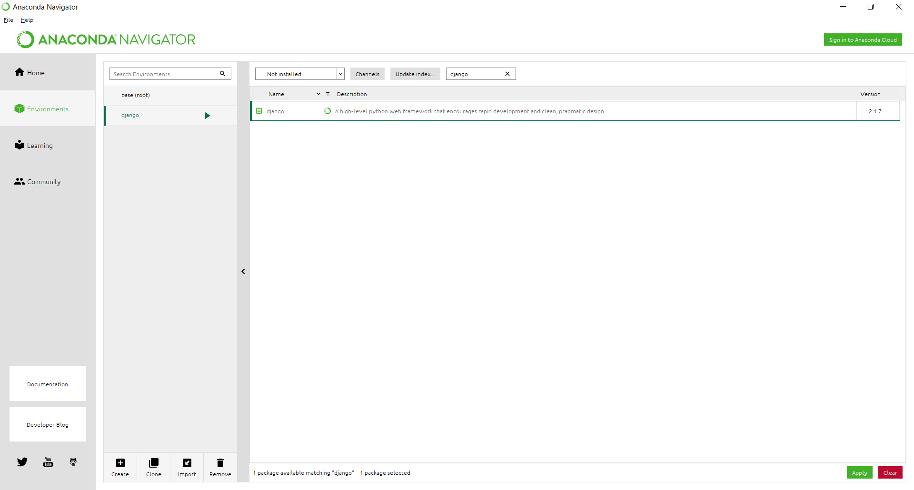Open the Environments section
The height and width of the screenshot is (490, 914).
(x=48, y=109)
